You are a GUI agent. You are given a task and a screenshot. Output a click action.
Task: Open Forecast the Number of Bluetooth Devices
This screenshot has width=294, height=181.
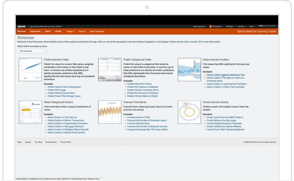147,126
